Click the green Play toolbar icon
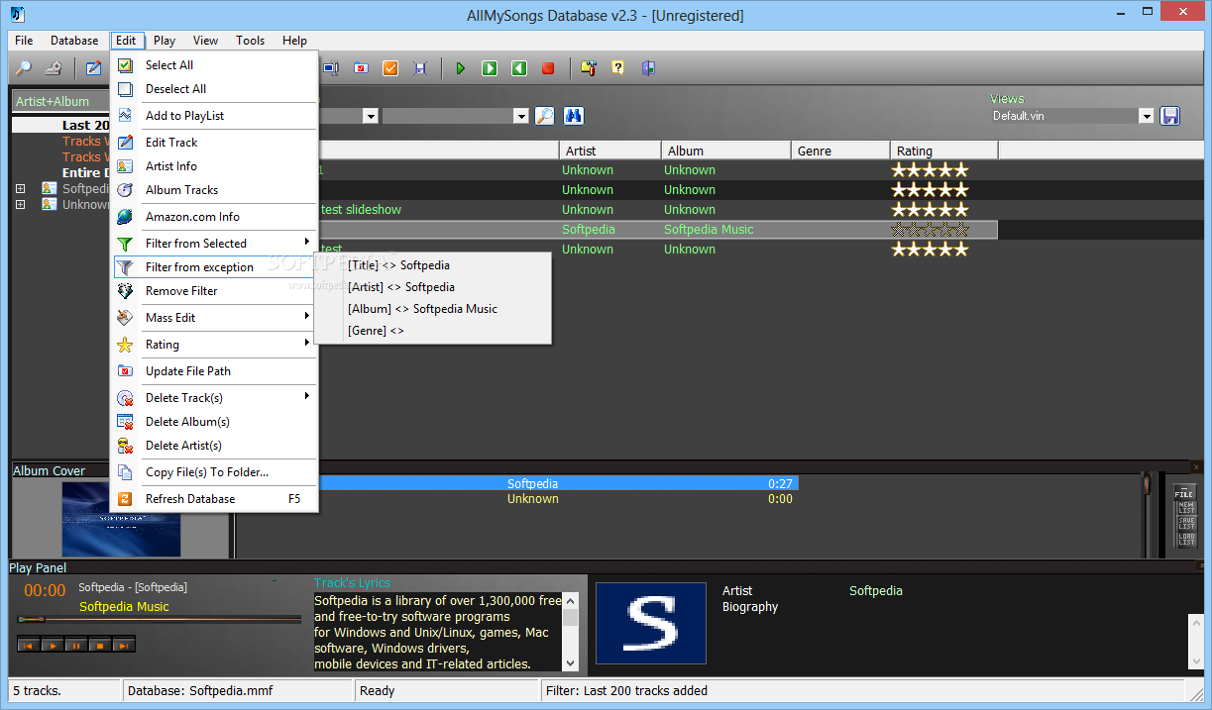 460,68
